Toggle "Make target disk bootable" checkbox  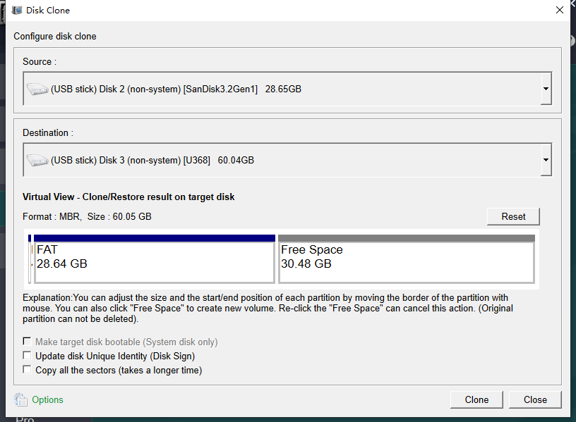click(x=27, y=342)
